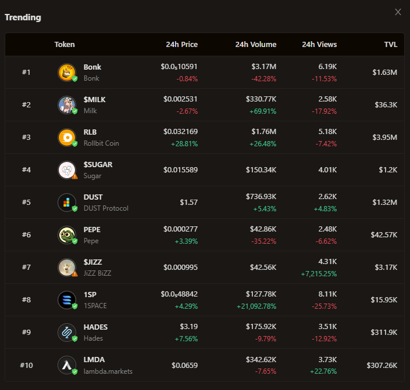
Task: Click DUST price '$1.57'
Action: [189, 203]
